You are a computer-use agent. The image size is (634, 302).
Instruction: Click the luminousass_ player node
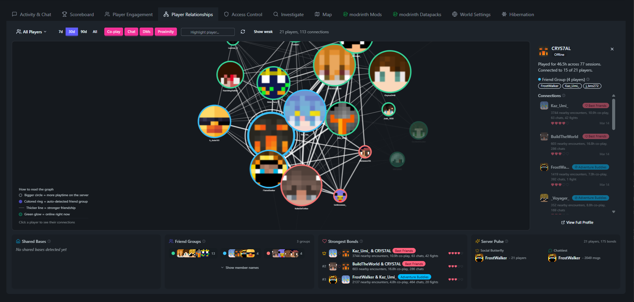[340, 196]
